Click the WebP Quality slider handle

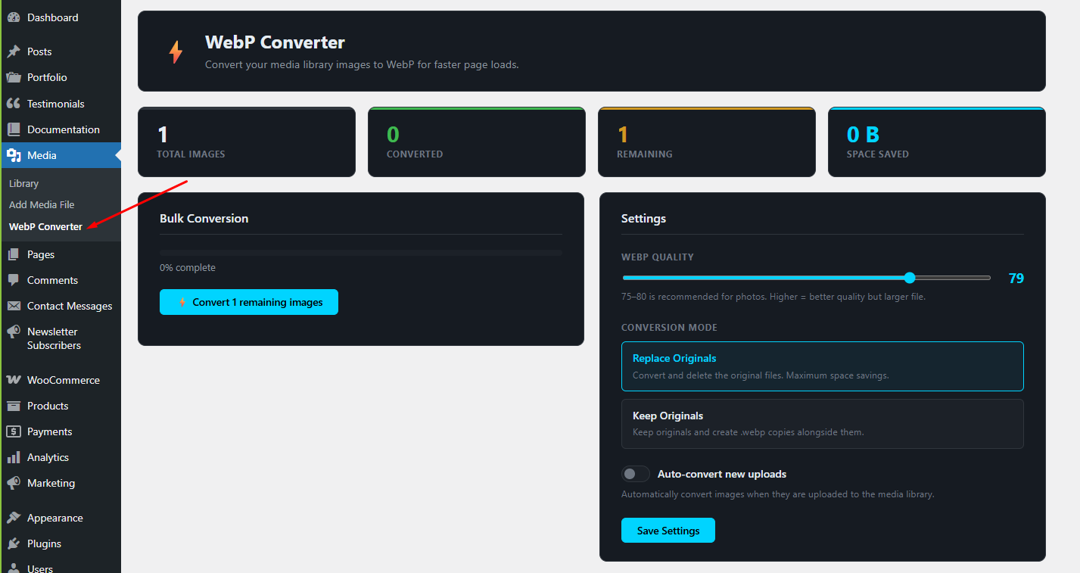tap(910, 278)
